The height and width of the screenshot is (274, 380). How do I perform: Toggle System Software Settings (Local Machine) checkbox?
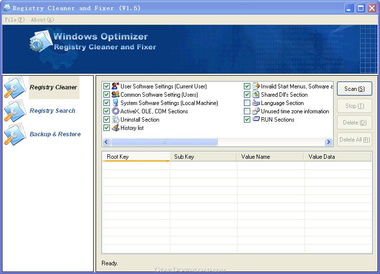point(106,103)
